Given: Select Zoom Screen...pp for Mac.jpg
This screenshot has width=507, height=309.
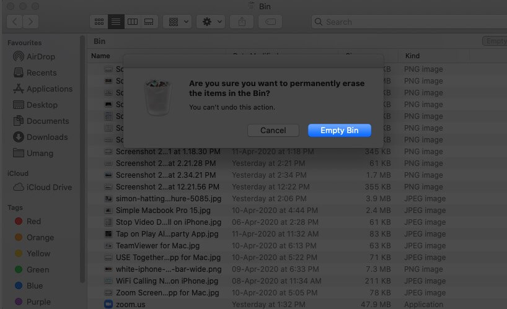Looking at the screenshot, I should point(167,293).
